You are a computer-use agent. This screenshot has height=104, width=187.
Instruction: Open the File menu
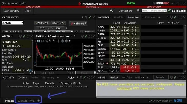point(4,3)
